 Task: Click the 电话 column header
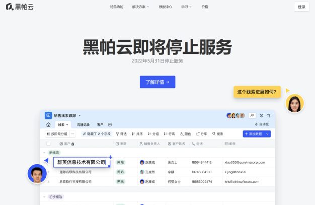(197, 144)
